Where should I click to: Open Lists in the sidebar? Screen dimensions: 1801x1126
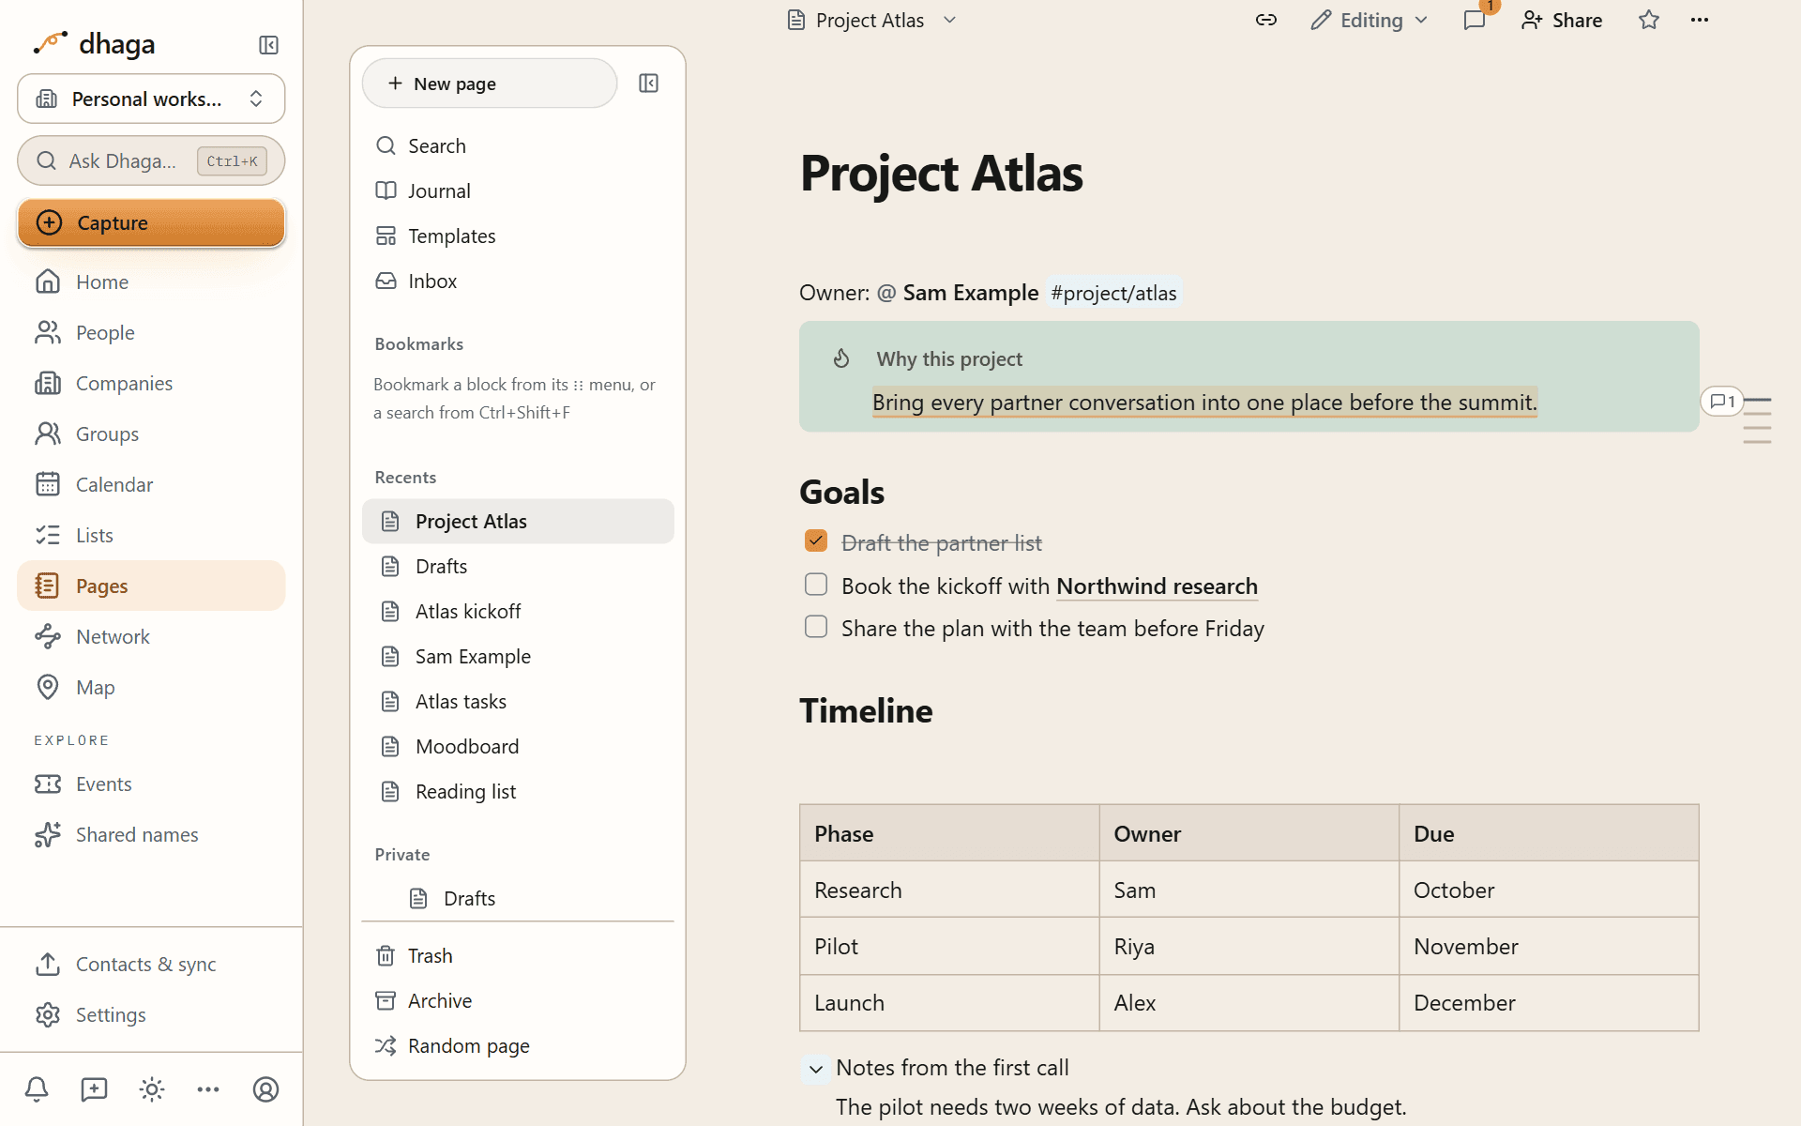tap(151, 535)
